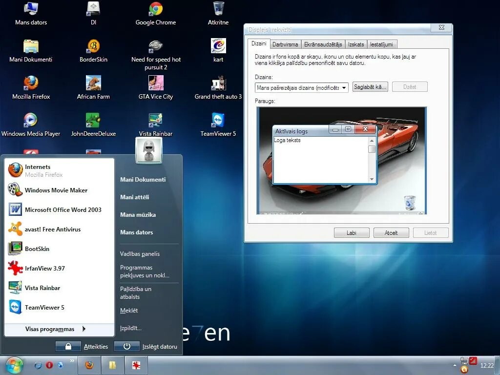Image resolution: width=500 pixels, height=375 pixels.
Task: Click the theme preview image
Action: tap(341, 160)
